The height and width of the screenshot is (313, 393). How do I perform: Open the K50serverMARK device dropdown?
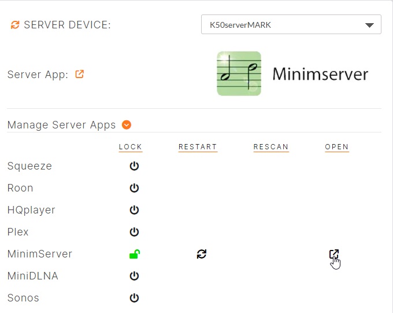(x=291, y=25)
